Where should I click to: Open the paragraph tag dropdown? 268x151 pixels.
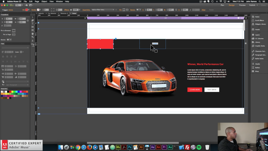point(17,85)
